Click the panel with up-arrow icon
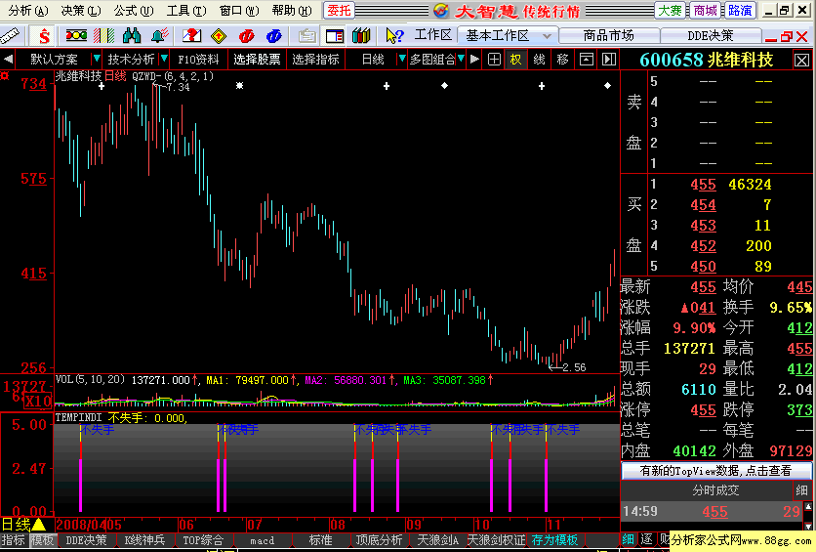The height and width of the screenshot is (552, 816). [x=587, y=60]
